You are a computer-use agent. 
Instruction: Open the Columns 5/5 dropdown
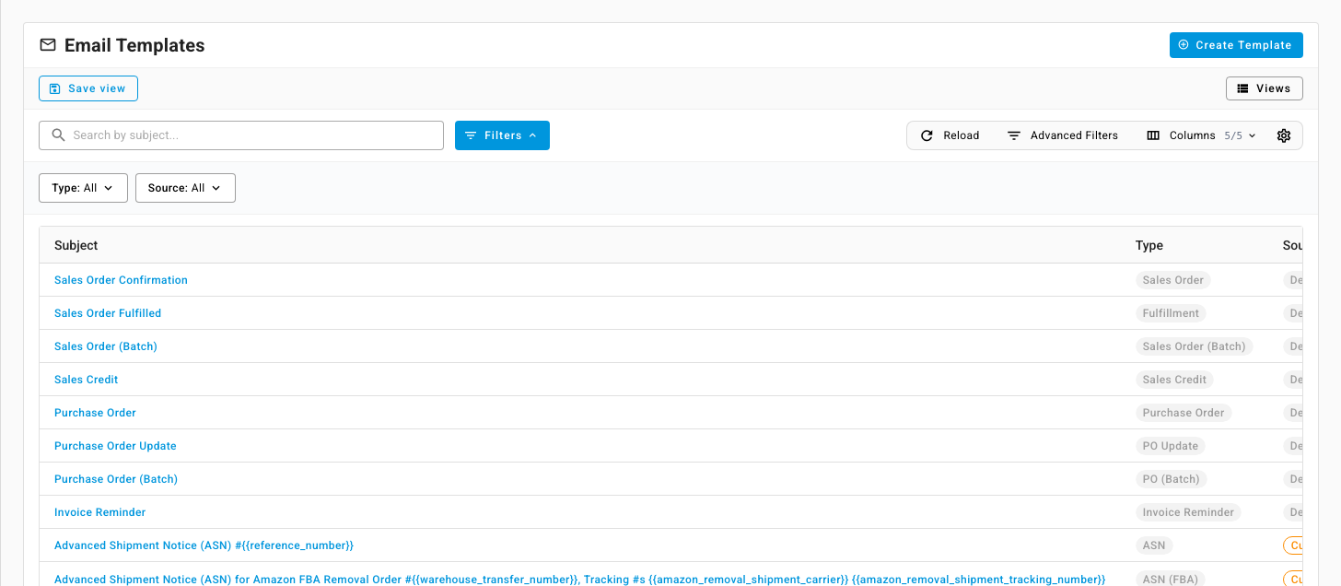pos(1202,135)
